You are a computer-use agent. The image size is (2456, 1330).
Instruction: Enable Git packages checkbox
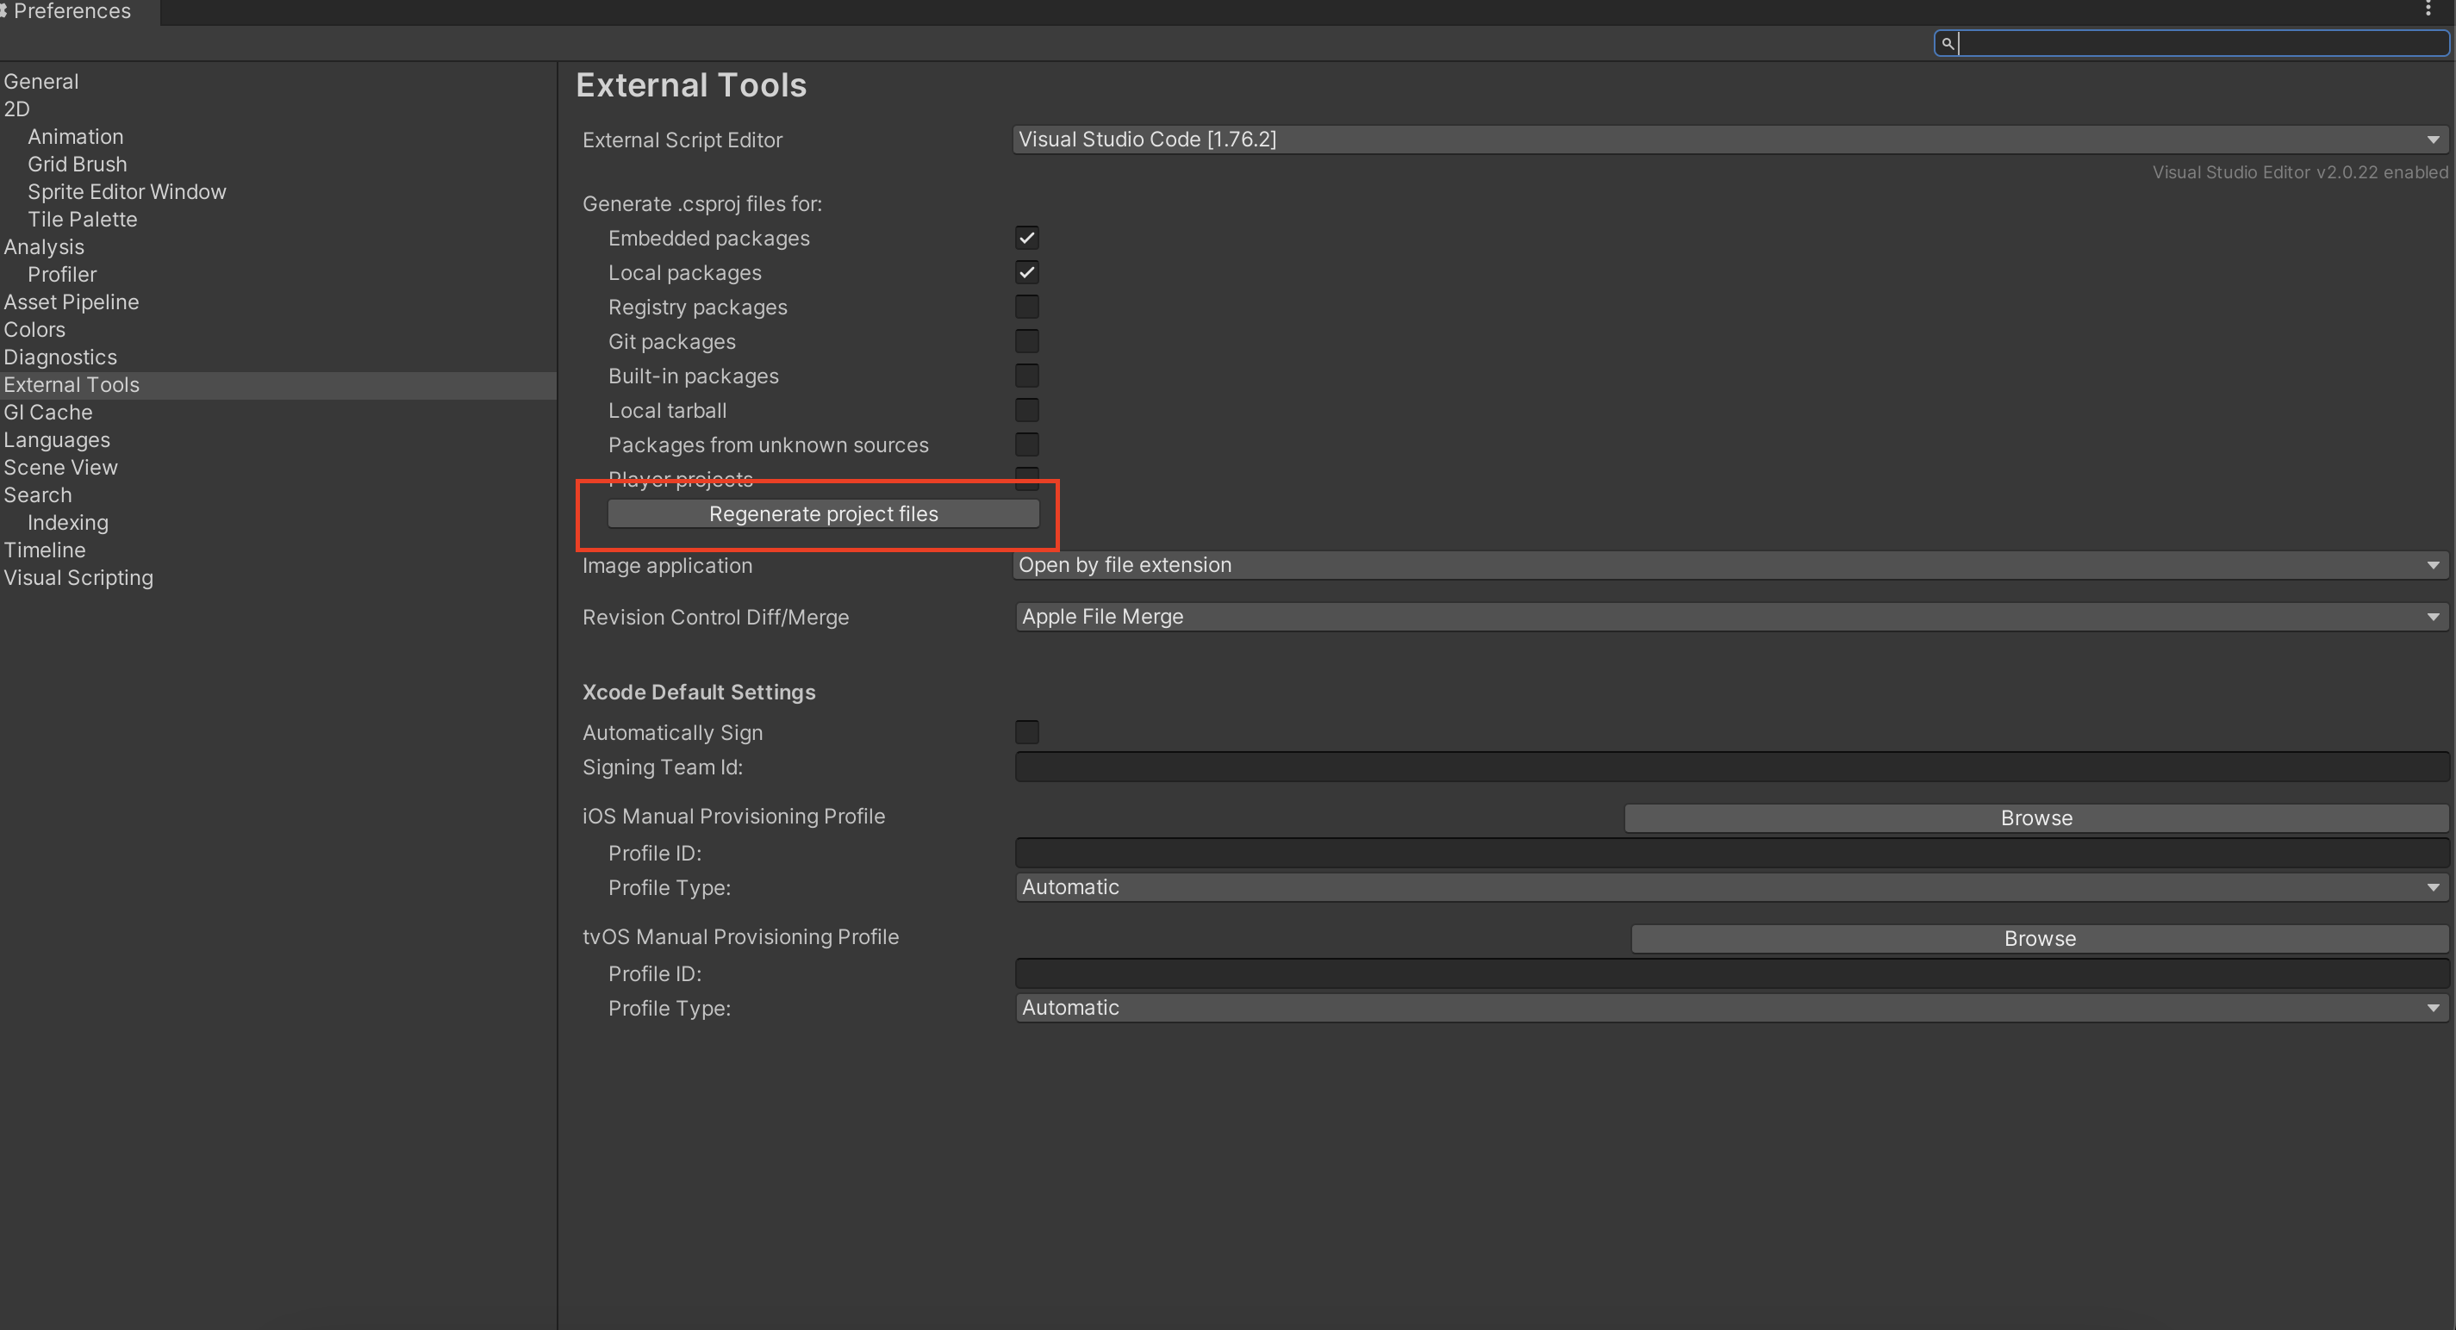pos(1027,341)
